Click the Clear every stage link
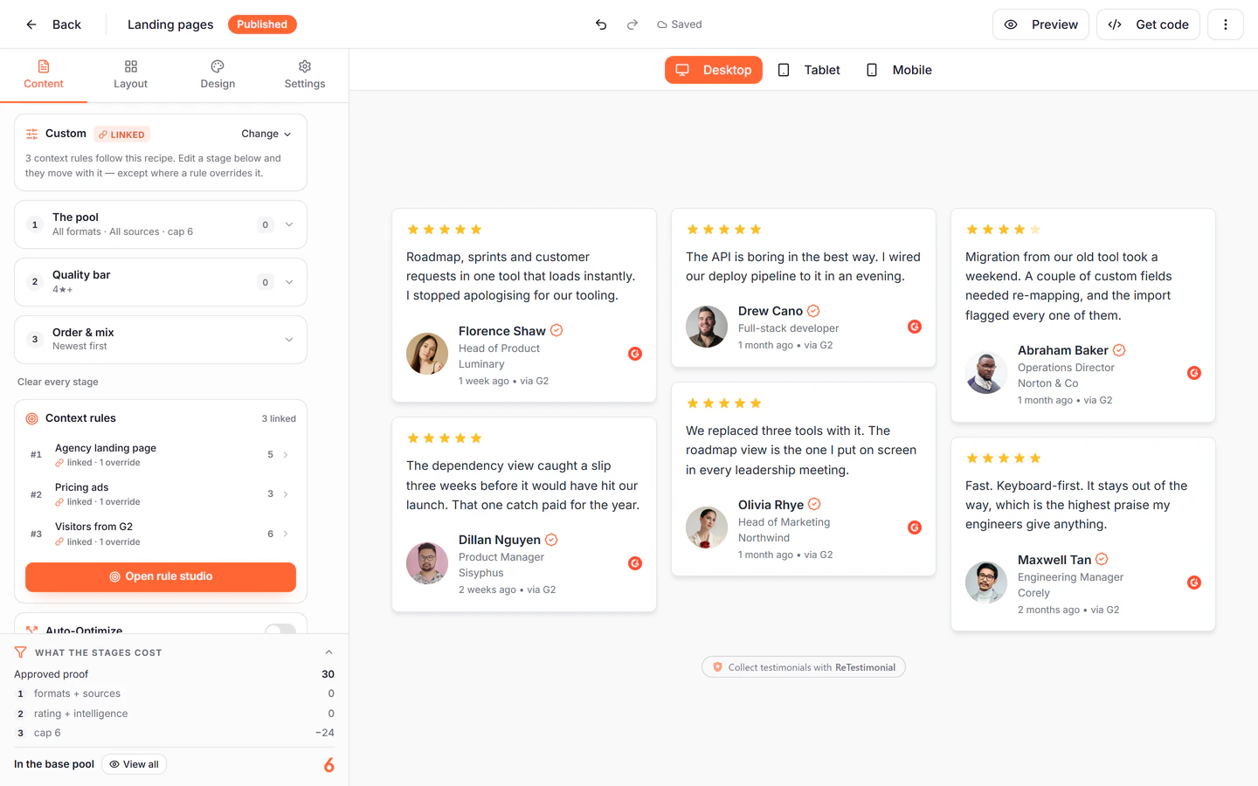The height and width of the screenshot is (786, 1258). (x=58, y=382)
